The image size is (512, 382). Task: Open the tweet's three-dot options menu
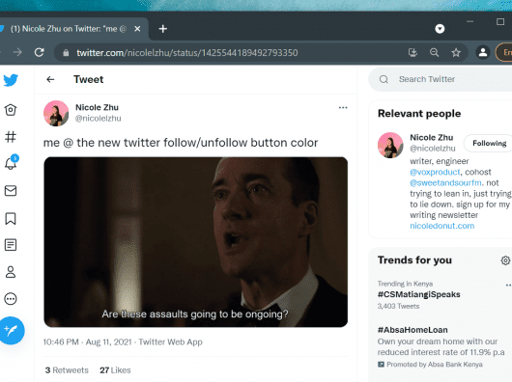343,108
